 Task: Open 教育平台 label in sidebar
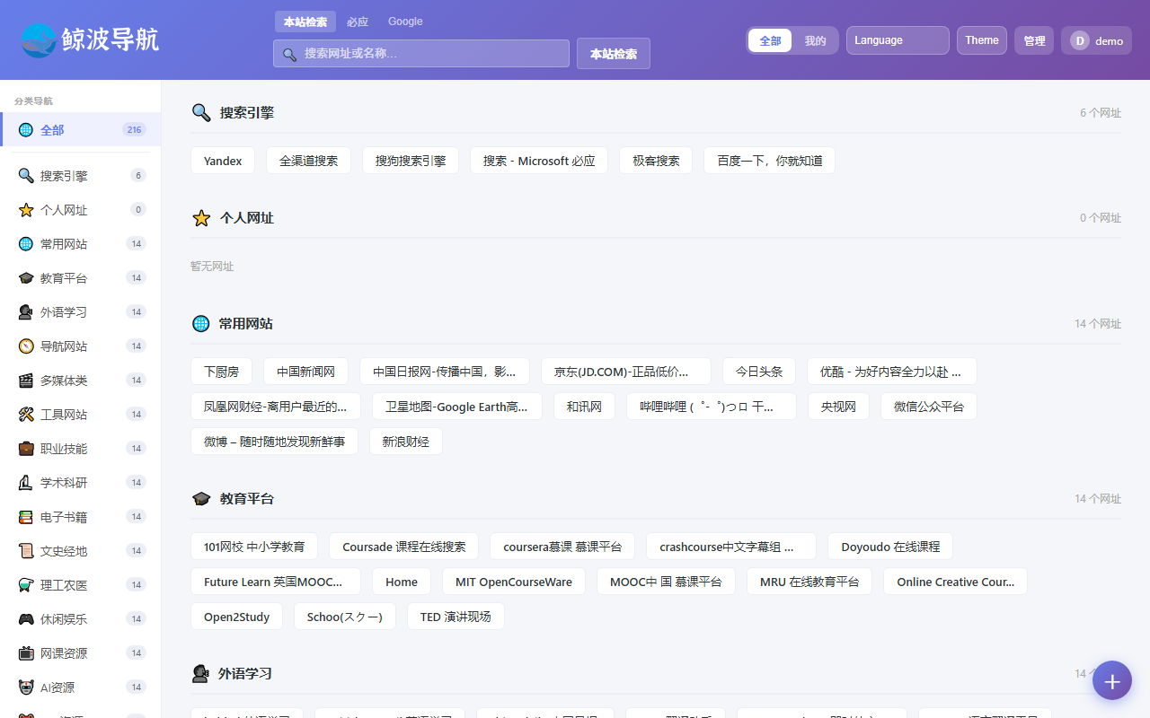point(64,278)
